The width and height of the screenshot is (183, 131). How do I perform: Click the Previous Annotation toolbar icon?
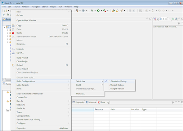tap(153, 11)
